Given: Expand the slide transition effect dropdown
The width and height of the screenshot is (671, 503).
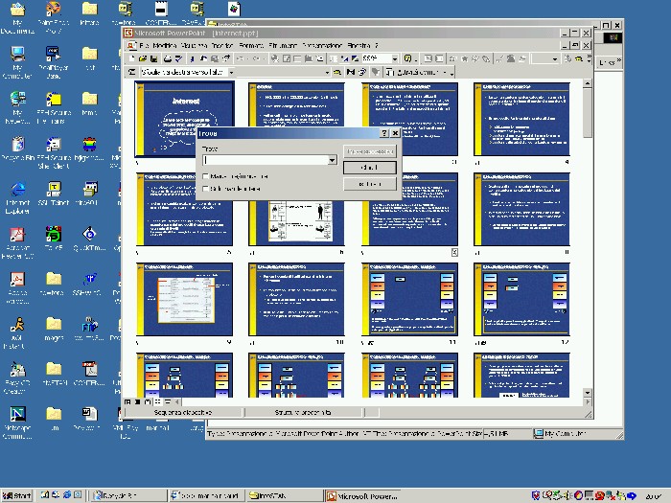Looking at the screenshot, I should [x=231, y=72].
